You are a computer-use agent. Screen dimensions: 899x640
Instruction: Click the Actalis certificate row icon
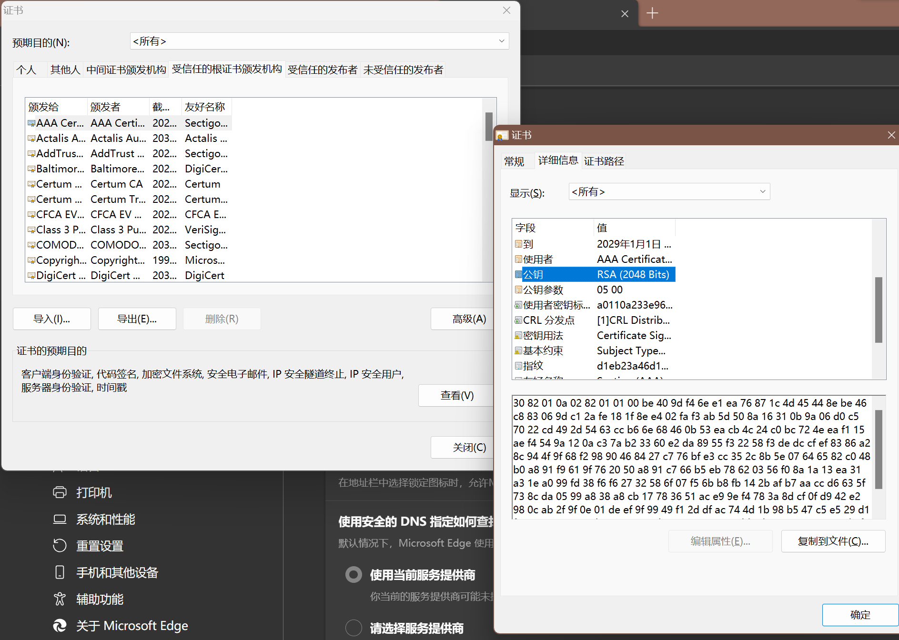point(31,139)
